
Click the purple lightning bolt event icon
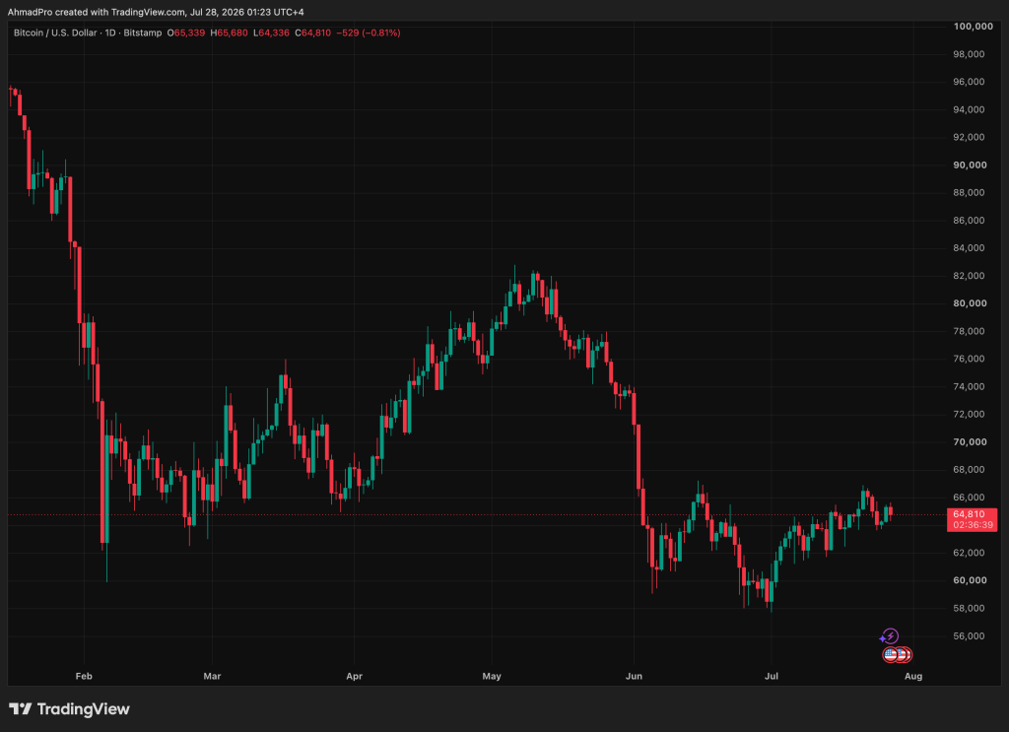pos(890,636)
